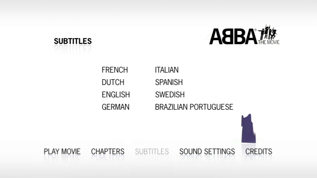View the Credits
This screenshot has width=317, height=178.
point(259,151)
